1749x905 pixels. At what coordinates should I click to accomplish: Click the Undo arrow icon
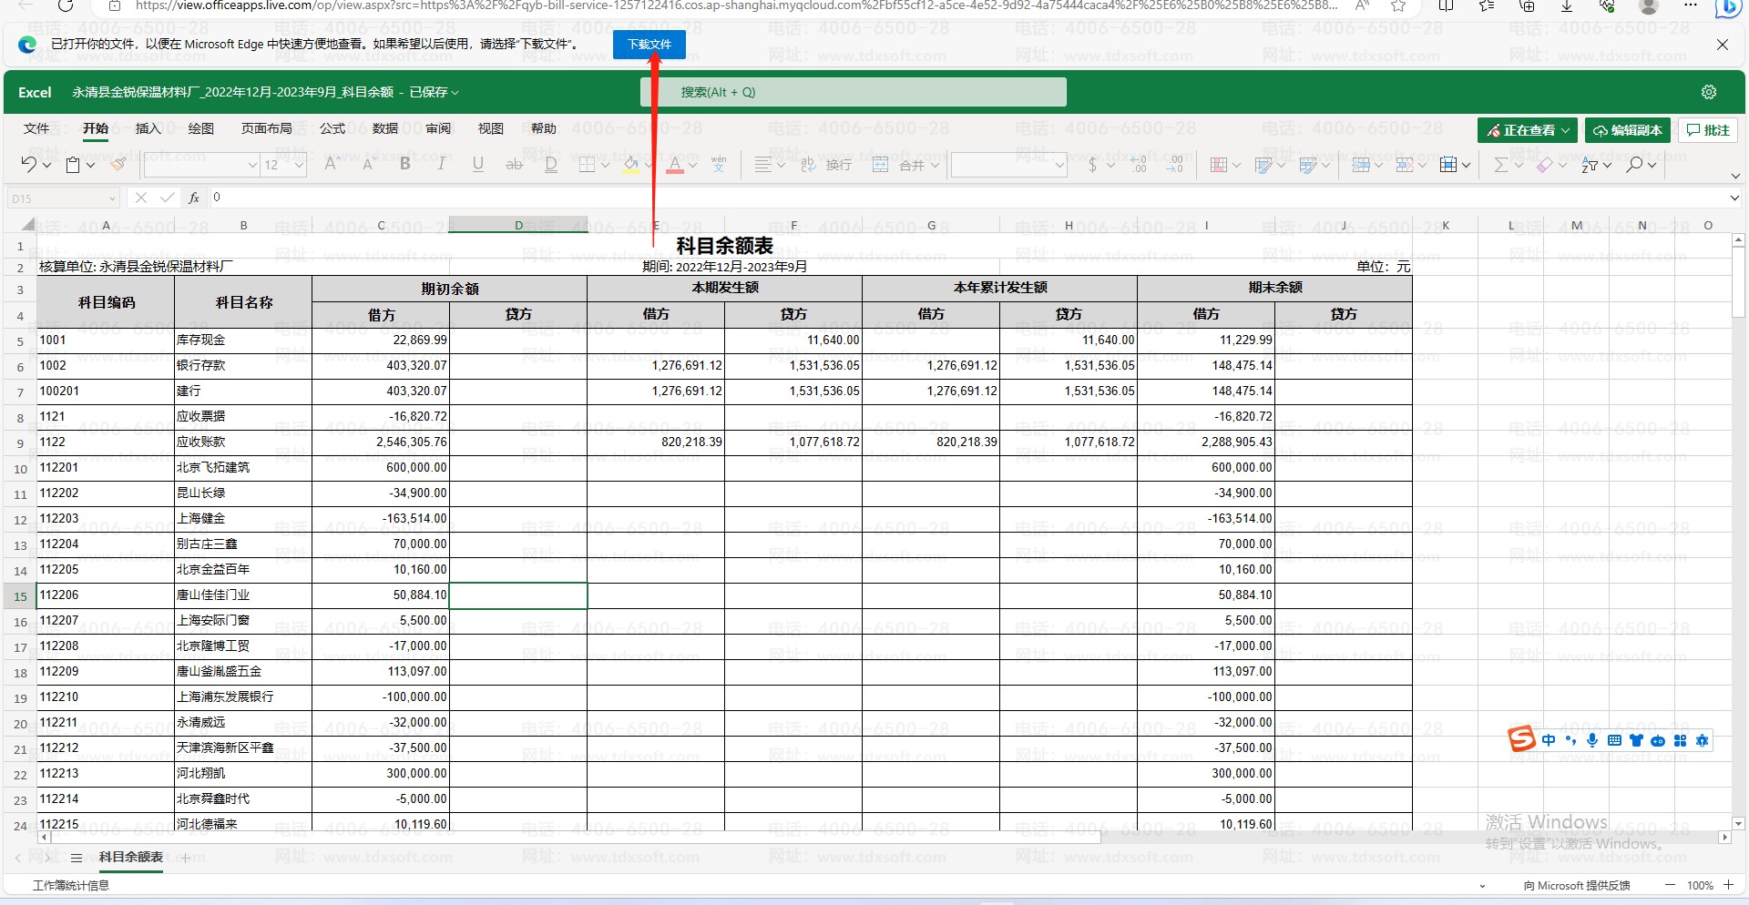click(x=28, y=165)
